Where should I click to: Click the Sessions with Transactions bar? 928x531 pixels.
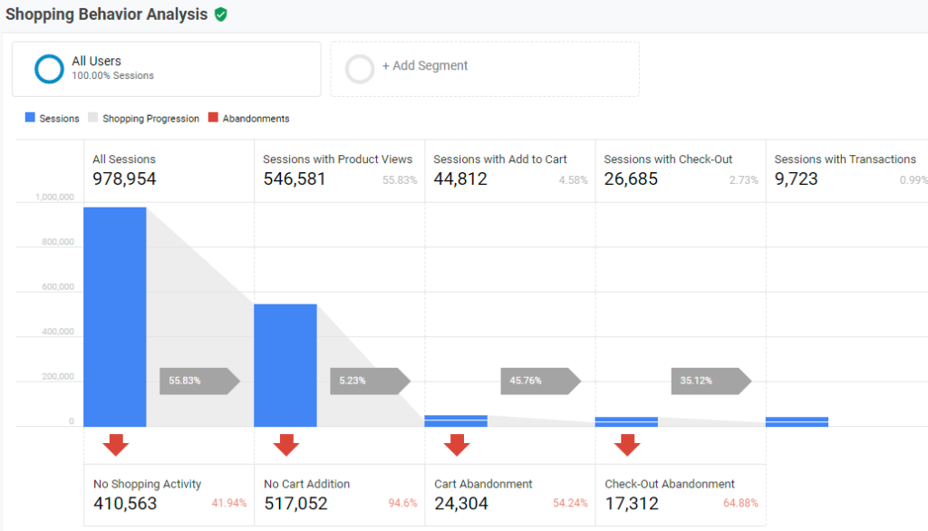[797, 422]
